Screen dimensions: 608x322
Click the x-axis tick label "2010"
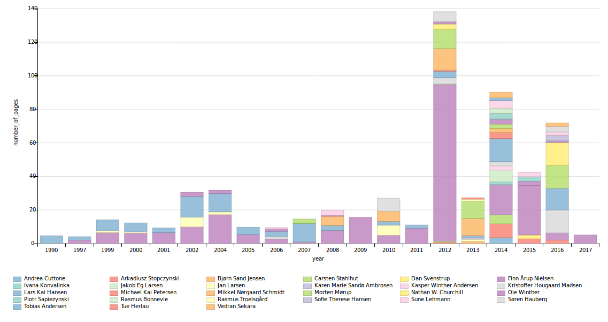pos(389,250)
